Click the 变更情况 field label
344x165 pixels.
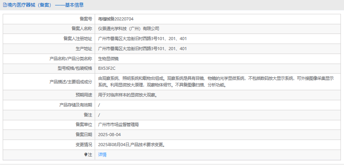tap(84, 145)
